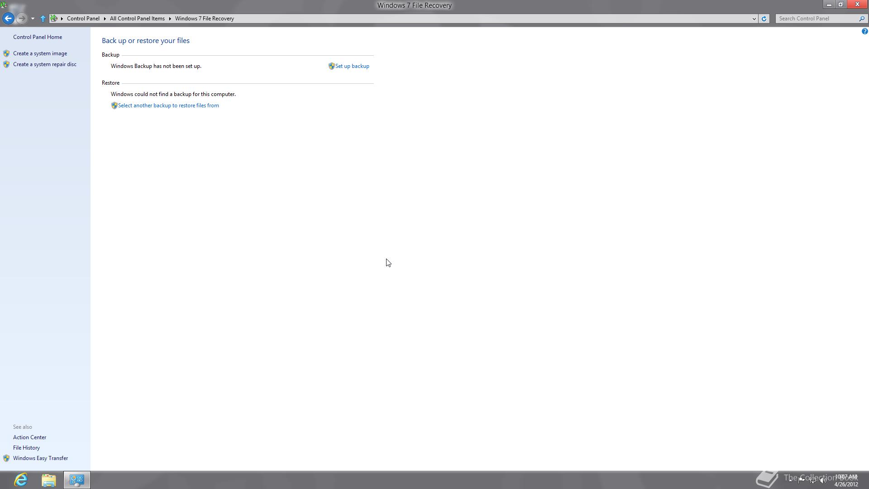Close the Windows 7 File Recovery window
The height and width of the screenshot is (489, 869).
857,5
